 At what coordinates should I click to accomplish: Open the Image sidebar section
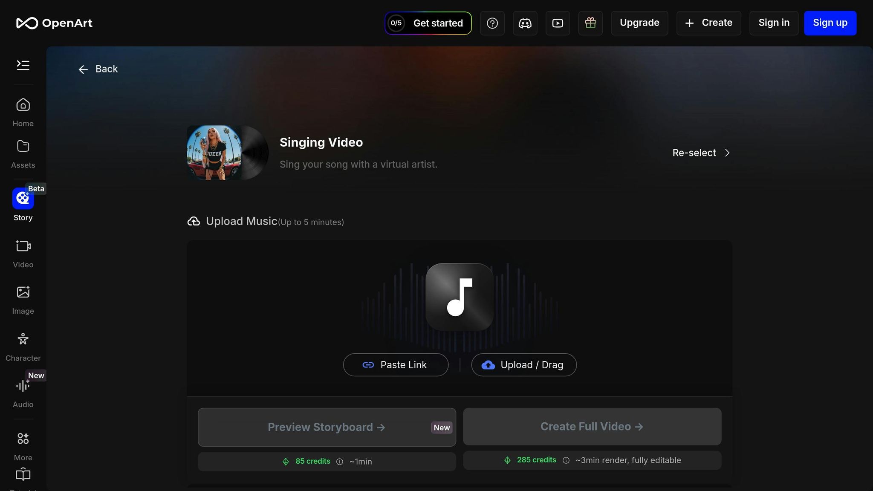click(x=23, y=300)
